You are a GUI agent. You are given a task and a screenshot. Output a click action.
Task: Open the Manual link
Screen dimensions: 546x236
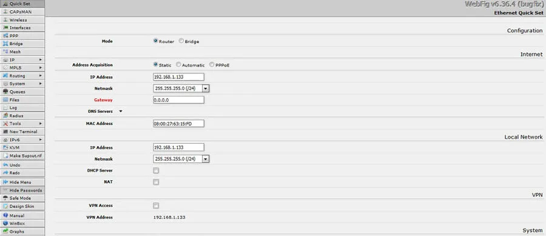pyautogui.click(x=22, y=215)
